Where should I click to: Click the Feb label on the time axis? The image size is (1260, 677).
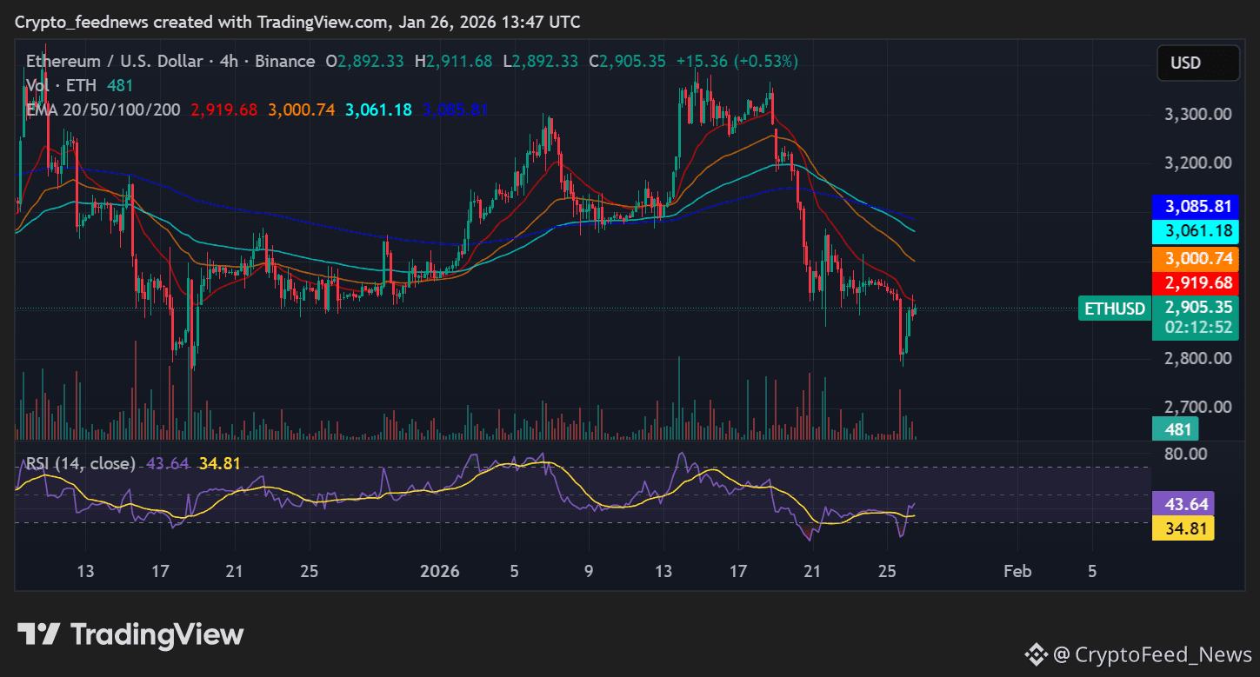pyautogui.click(x=1017, y=571)
